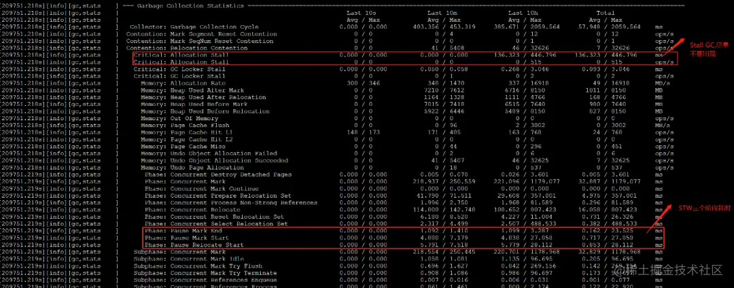This screenshot has width=734, height=288.
Task: Click the value '221.096 / 1179.077'
Action: [527, 181]
